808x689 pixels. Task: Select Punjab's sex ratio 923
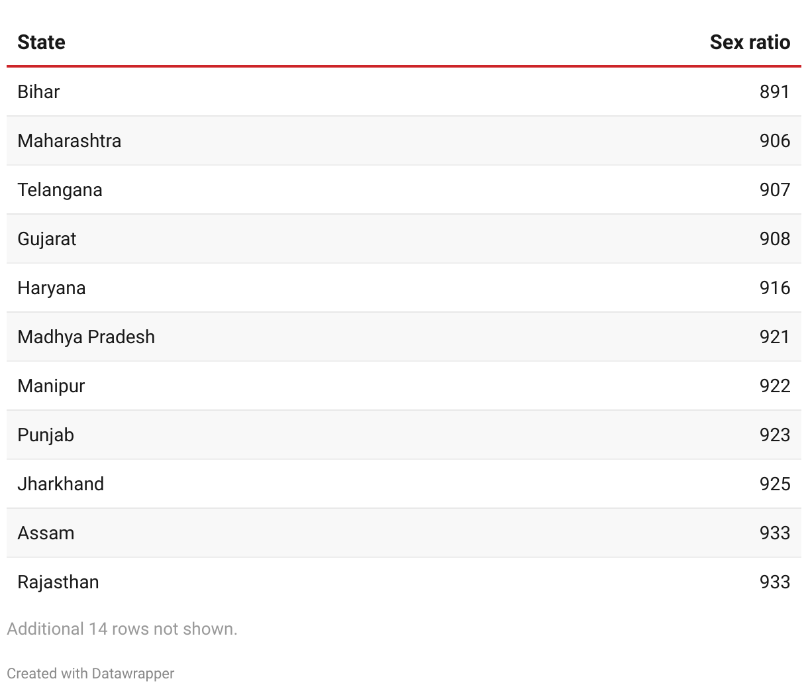point(774,435)
